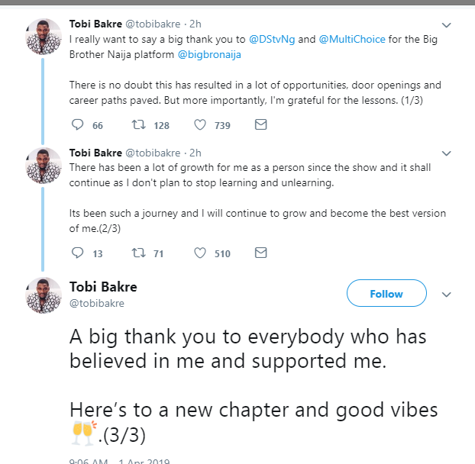The width and height of the screenshot is (475, 464).
Task: Like the second tweet with 510 likes
Action: point(202,253)
